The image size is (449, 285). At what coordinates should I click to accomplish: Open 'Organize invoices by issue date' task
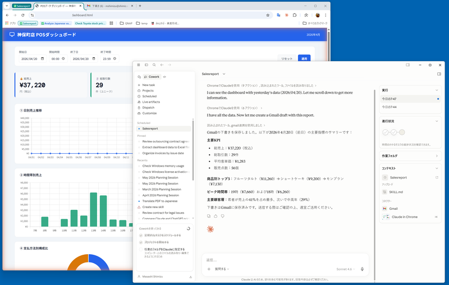point(163,153)
